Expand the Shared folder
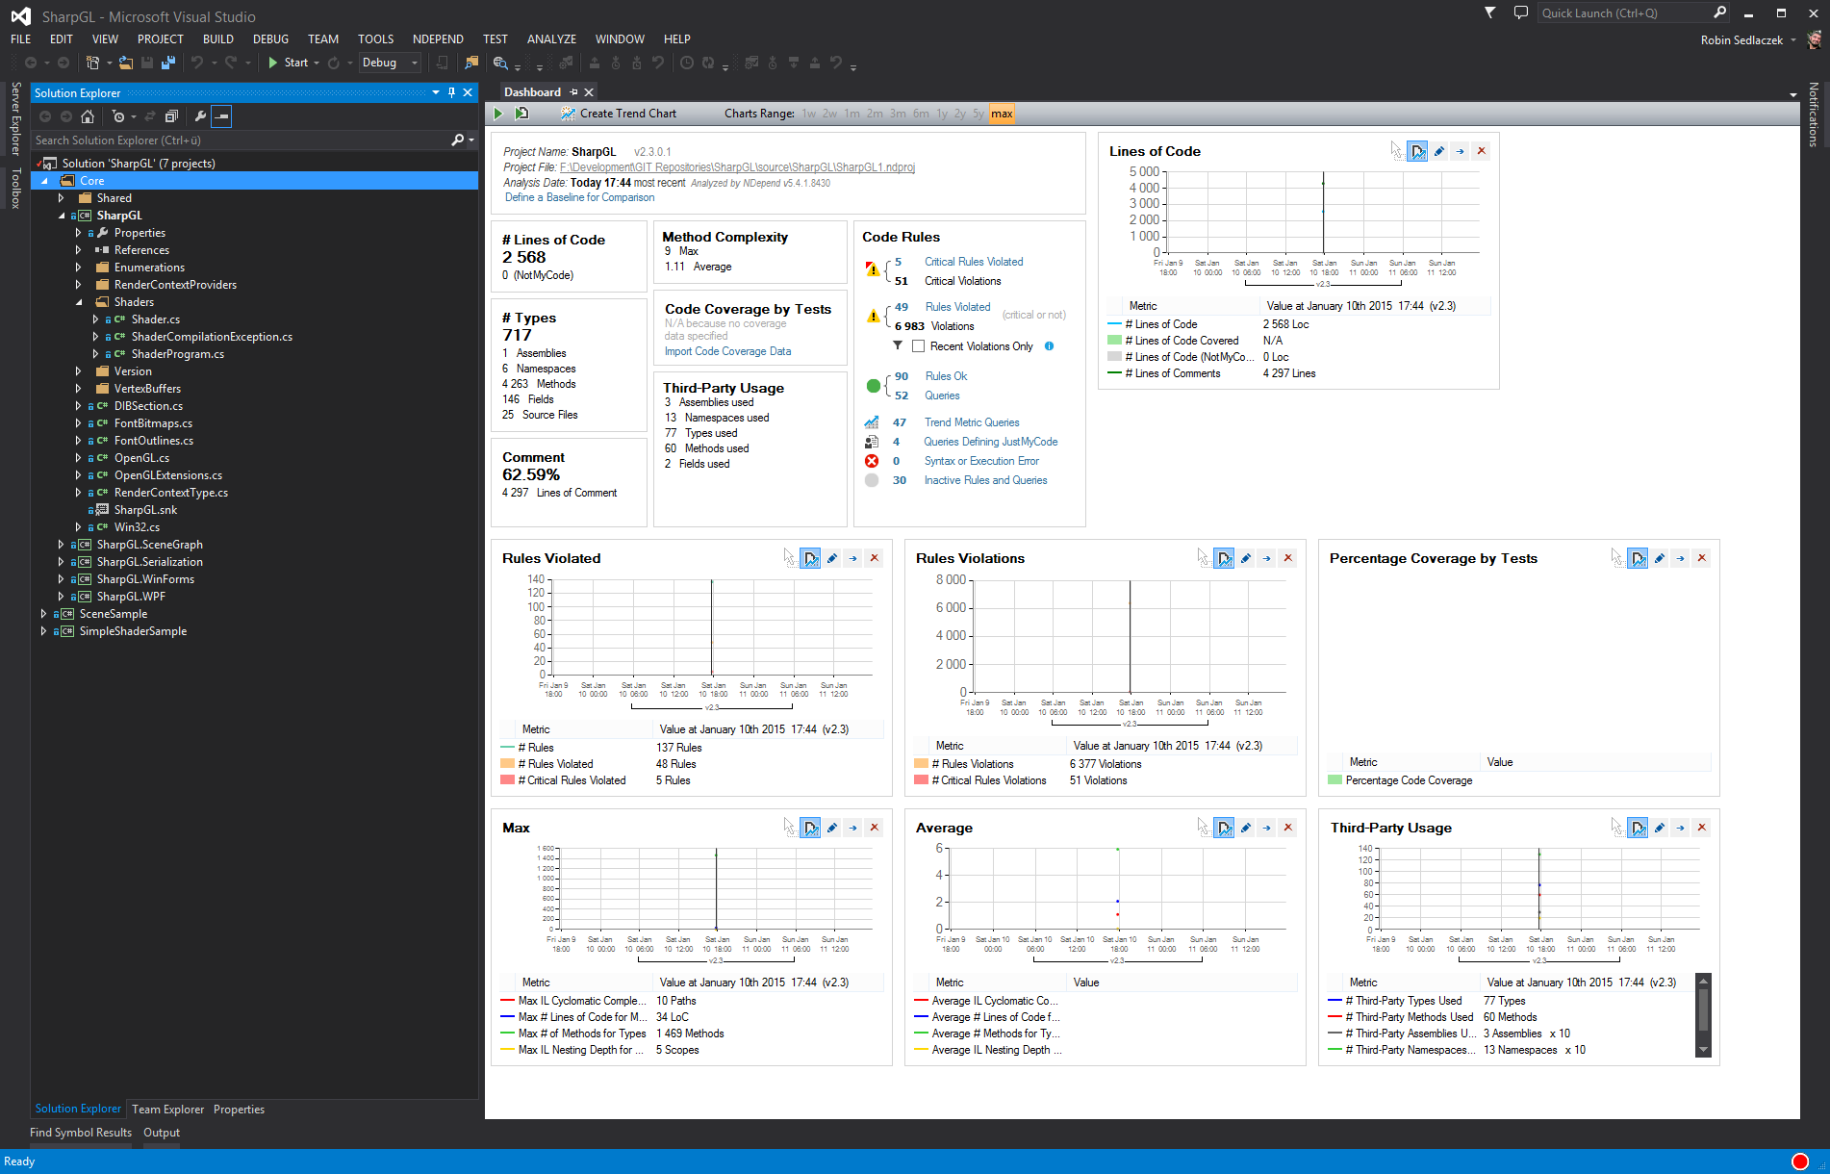This screenshot has height=1174, width=1830. 61,198
